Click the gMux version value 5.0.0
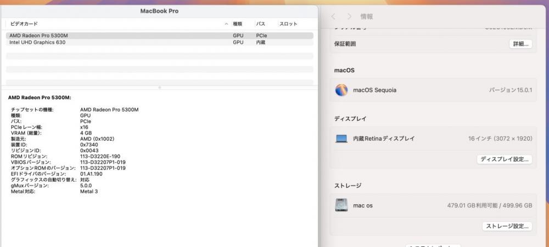 (86, 186)
